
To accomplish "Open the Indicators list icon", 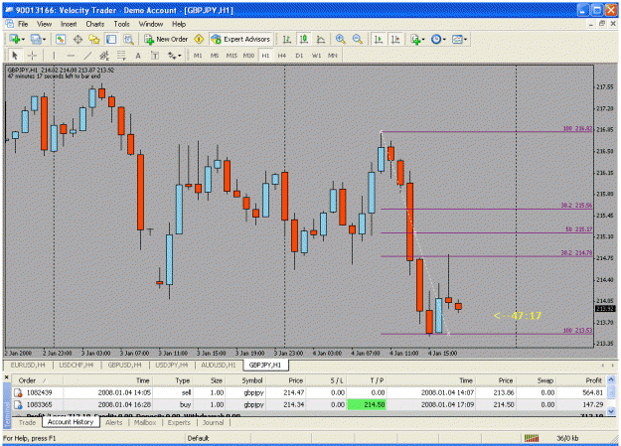I will (415, 39).
